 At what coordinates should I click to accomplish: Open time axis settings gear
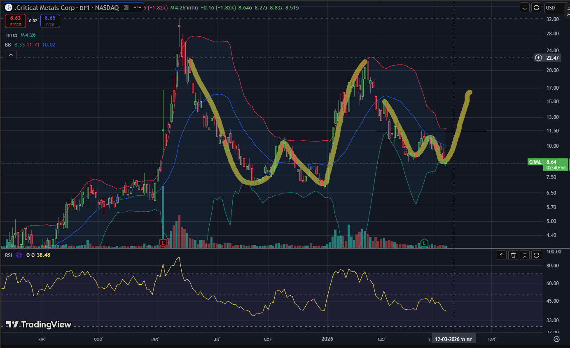point(557,339)
